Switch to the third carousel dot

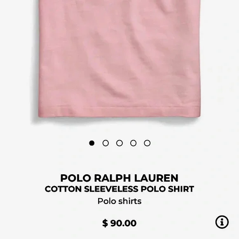click(x=119, y=143)
